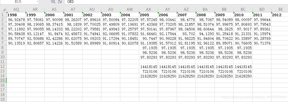The width and height of the screenshot is (288, 102).
Task: Click 97.83293 in column BC
Action: [243, 57]
